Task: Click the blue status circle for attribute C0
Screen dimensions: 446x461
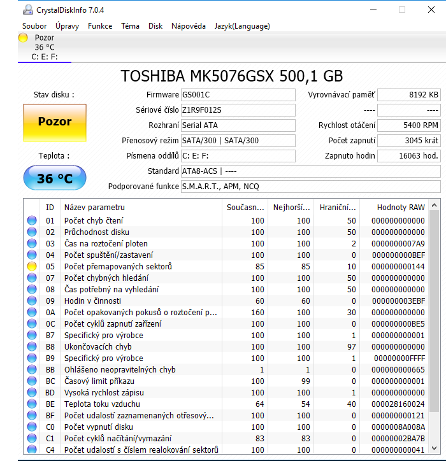Action: pos(32,427)
